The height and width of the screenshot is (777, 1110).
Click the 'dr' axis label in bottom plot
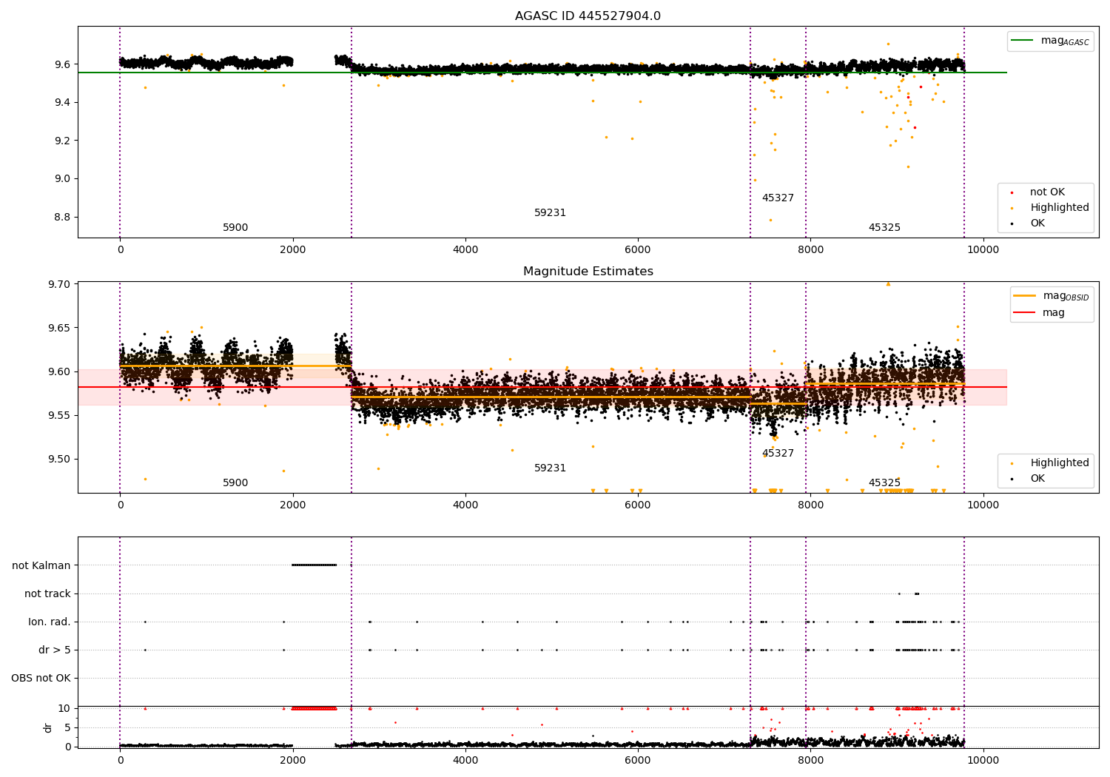point(48,727)
